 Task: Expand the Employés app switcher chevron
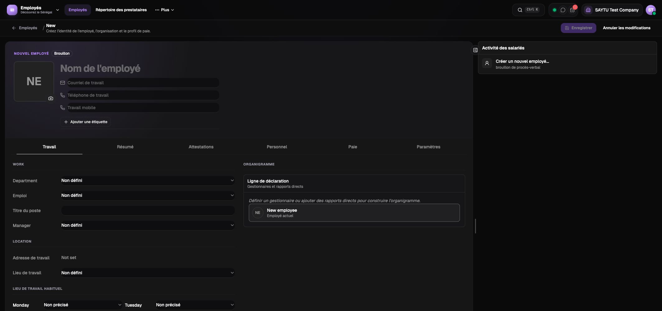pos(58,10)
